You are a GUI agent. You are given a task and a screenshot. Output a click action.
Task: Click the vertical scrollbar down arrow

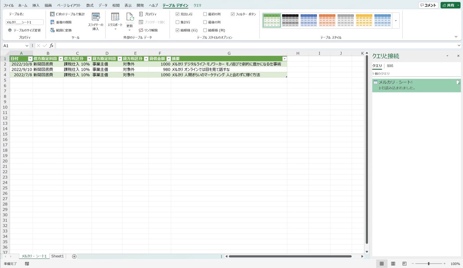click(367, 252)
